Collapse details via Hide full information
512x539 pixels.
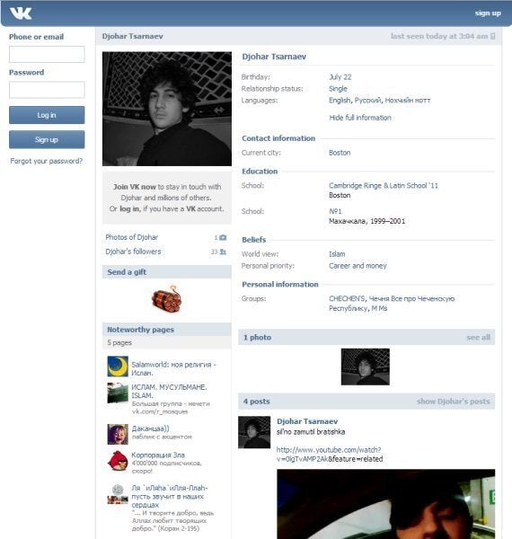[360, 118]
